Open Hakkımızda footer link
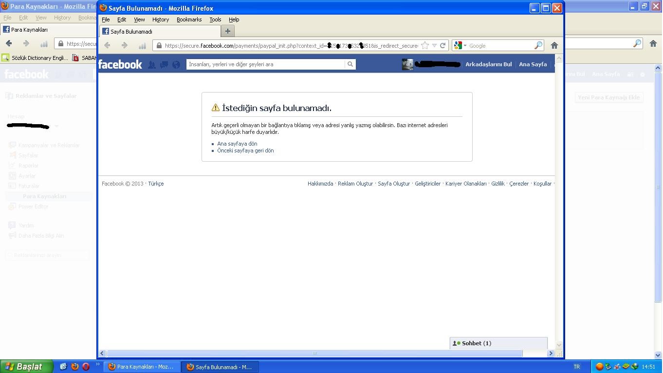Image resolution: width=663 pixels, height=373 pixels. (320, 184)
